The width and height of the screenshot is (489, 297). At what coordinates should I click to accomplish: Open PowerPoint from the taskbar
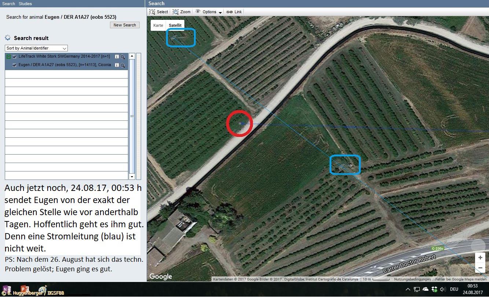point(25,289)
